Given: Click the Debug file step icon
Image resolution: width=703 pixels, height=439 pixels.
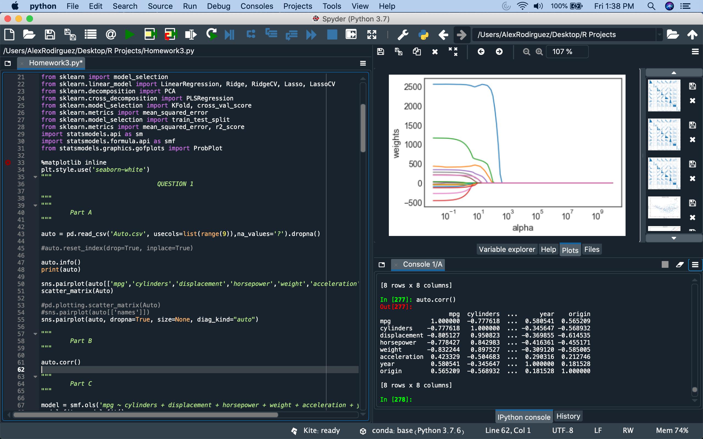Looking at the screenshot, I should point(229,35).
